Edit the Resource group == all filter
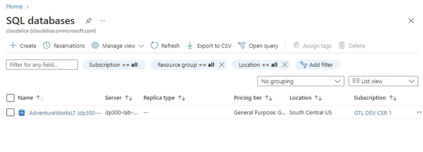Image resolution: width=423 pixels, height=152 pixels. 186,65
